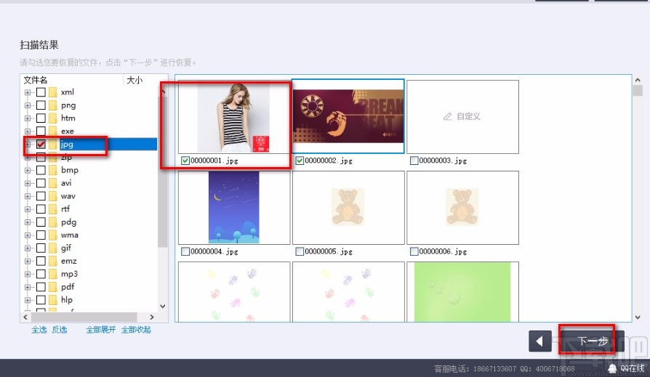Check the 00000004.jpg file checkbox

[185, 251]
